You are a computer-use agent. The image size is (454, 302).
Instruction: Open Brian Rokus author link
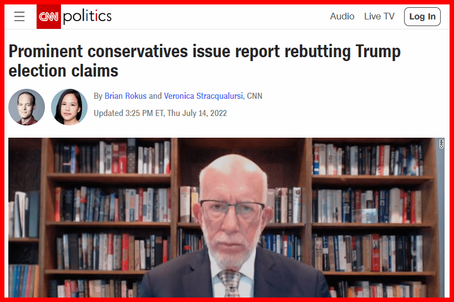(125, 96)
